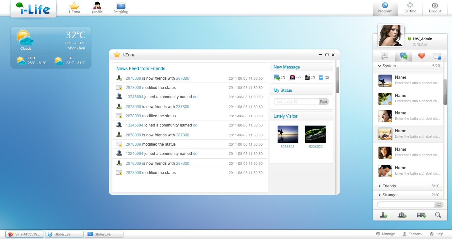Click the [ONLINE] status text
The image size is (452, 239).
coord(420,44)
